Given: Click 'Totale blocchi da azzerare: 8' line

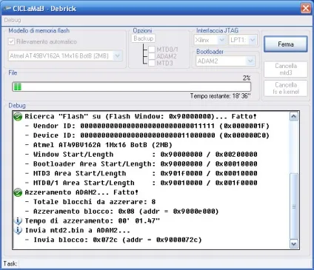Looking at the screenshot, I should click(90, 202).
